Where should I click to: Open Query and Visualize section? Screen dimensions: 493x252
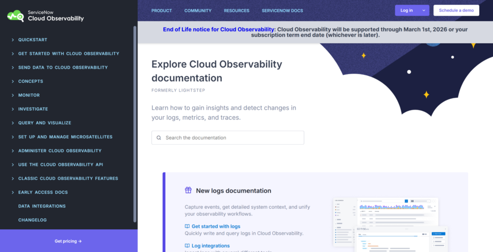click(45, 123)
